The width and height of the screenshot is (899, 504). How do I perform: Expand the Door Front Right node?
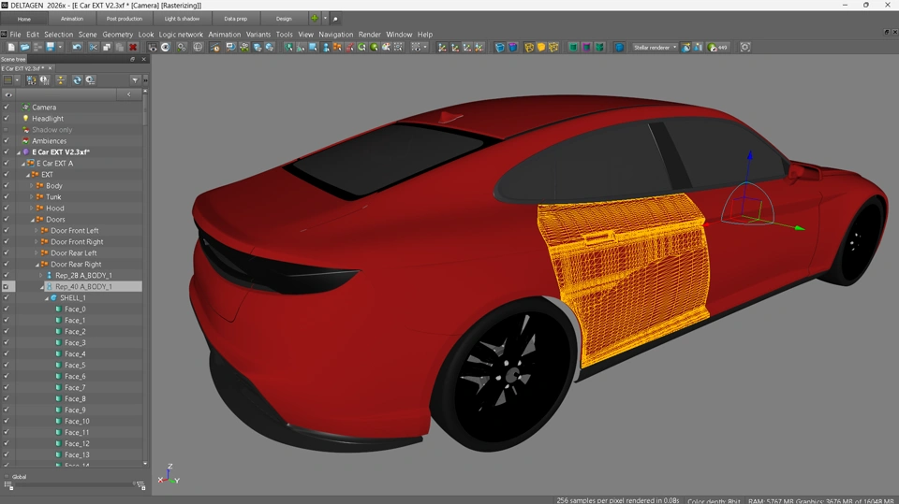[x=37, y=241]
